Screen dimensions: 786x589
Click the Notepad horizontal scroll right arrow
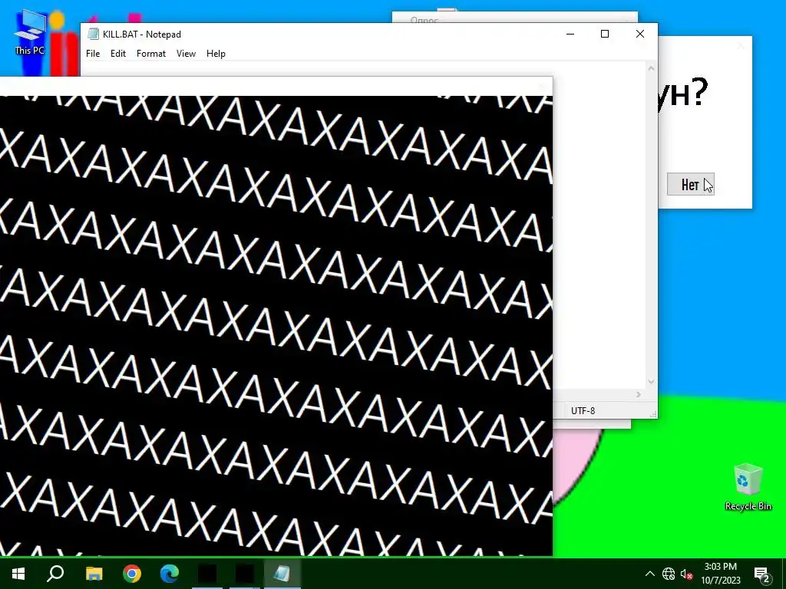coord(638,395)
